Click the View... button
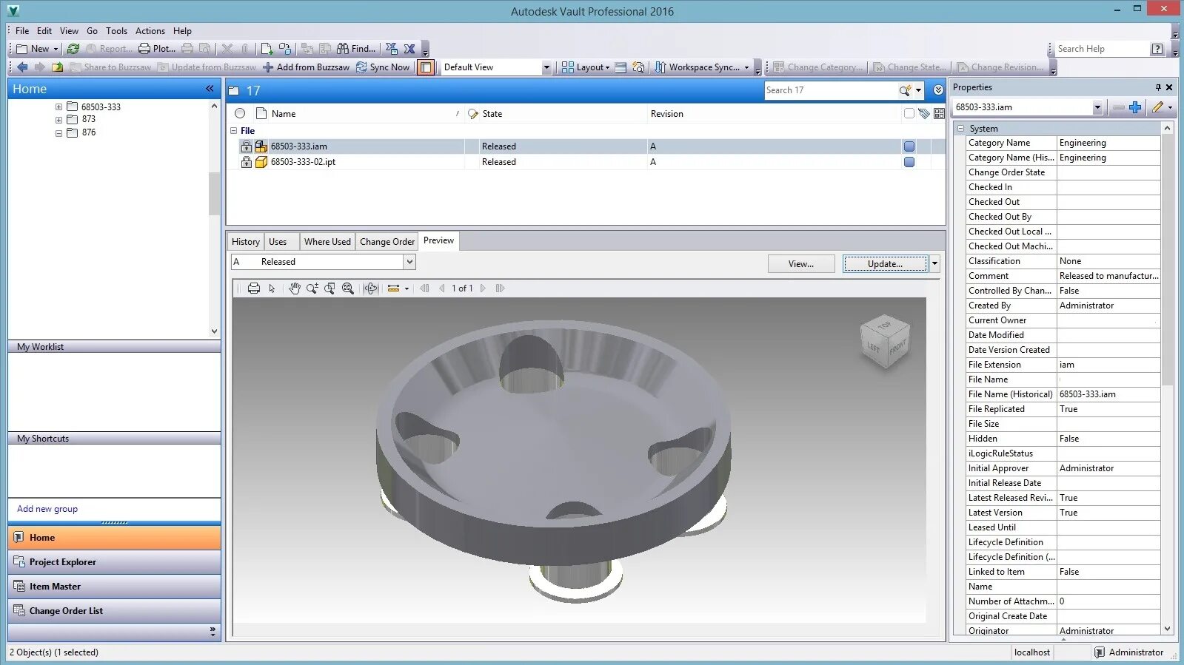The height and width of the screenshot is (665, 1184). [801, 263]
